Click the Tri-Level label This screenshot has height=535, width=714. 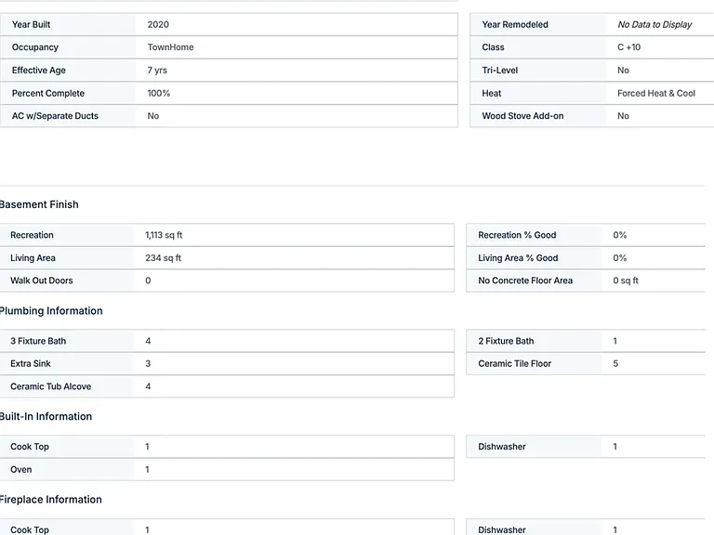pyautogui.click(x=500, y=71)
